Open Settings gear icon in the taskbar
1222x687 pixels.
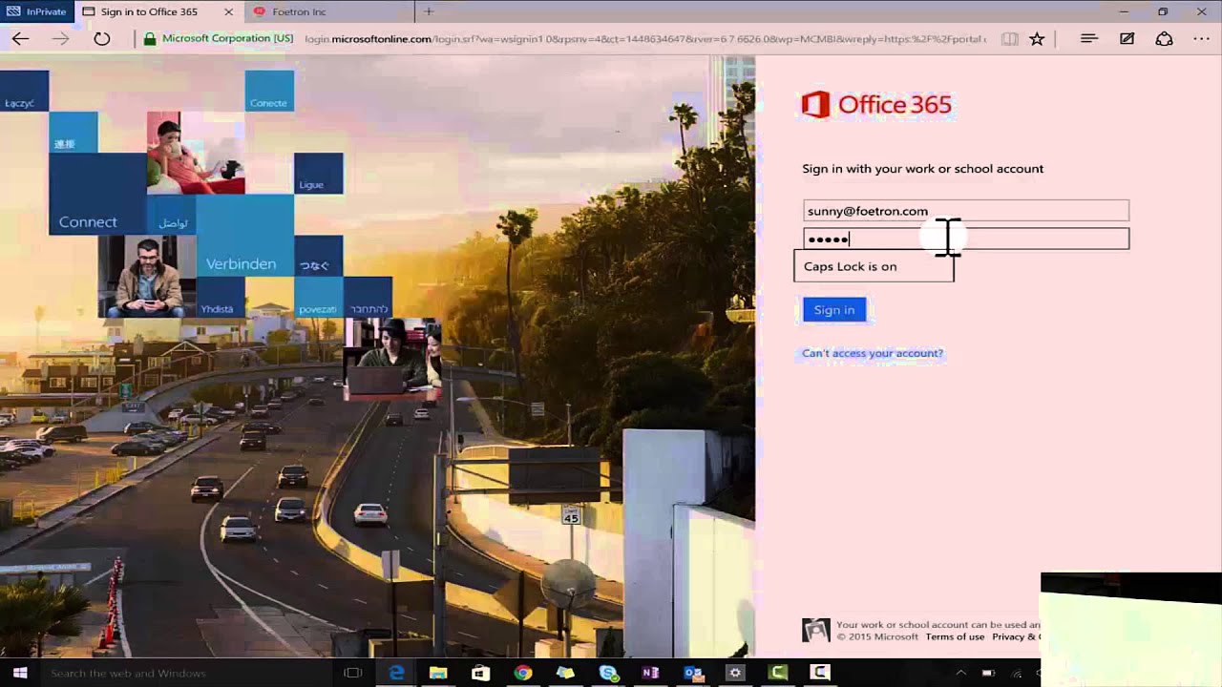click(x=735, y=673)
